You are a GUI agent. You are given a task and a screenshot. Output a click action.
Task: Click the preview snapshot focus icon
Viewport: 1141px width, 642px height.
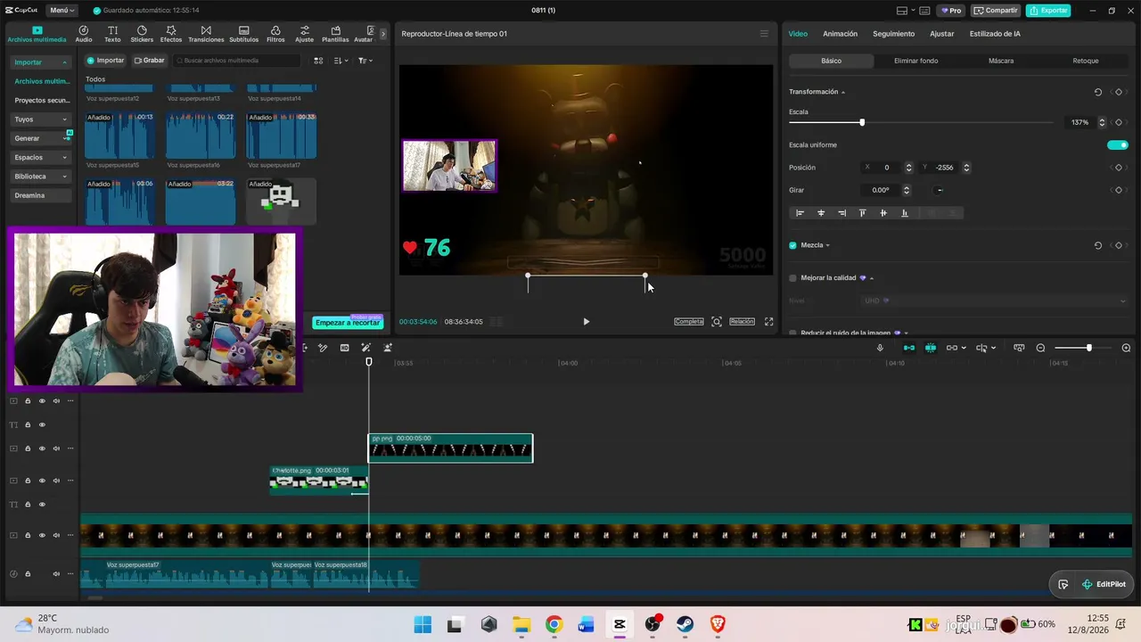click(716, 321)
